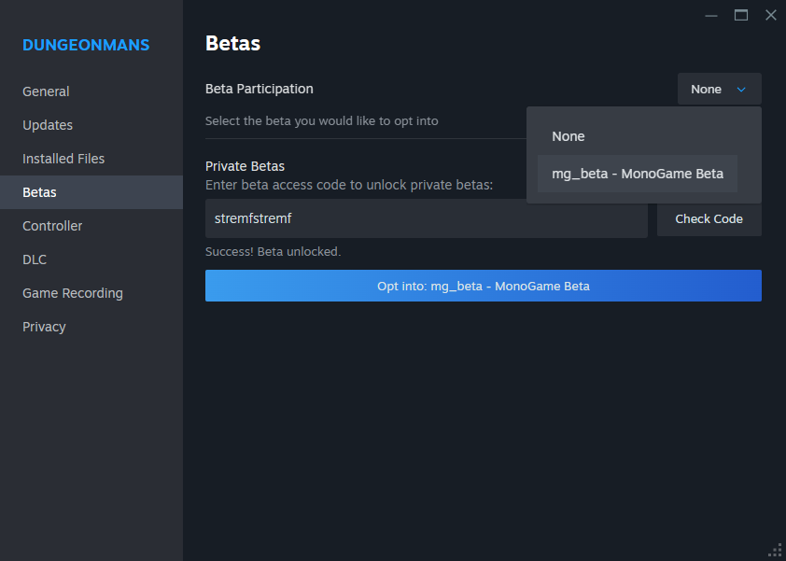
Task: Click the blue dropdown chevron arrow
Action: click(741, 90)
